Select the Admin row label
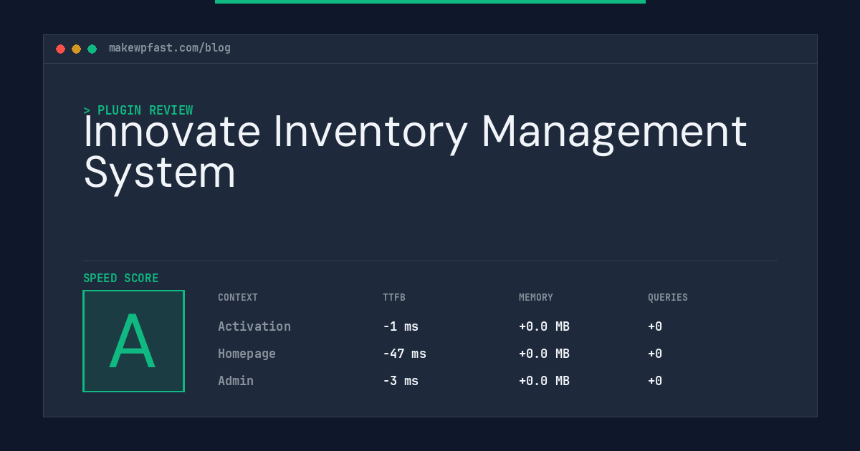 coord(236,381)
